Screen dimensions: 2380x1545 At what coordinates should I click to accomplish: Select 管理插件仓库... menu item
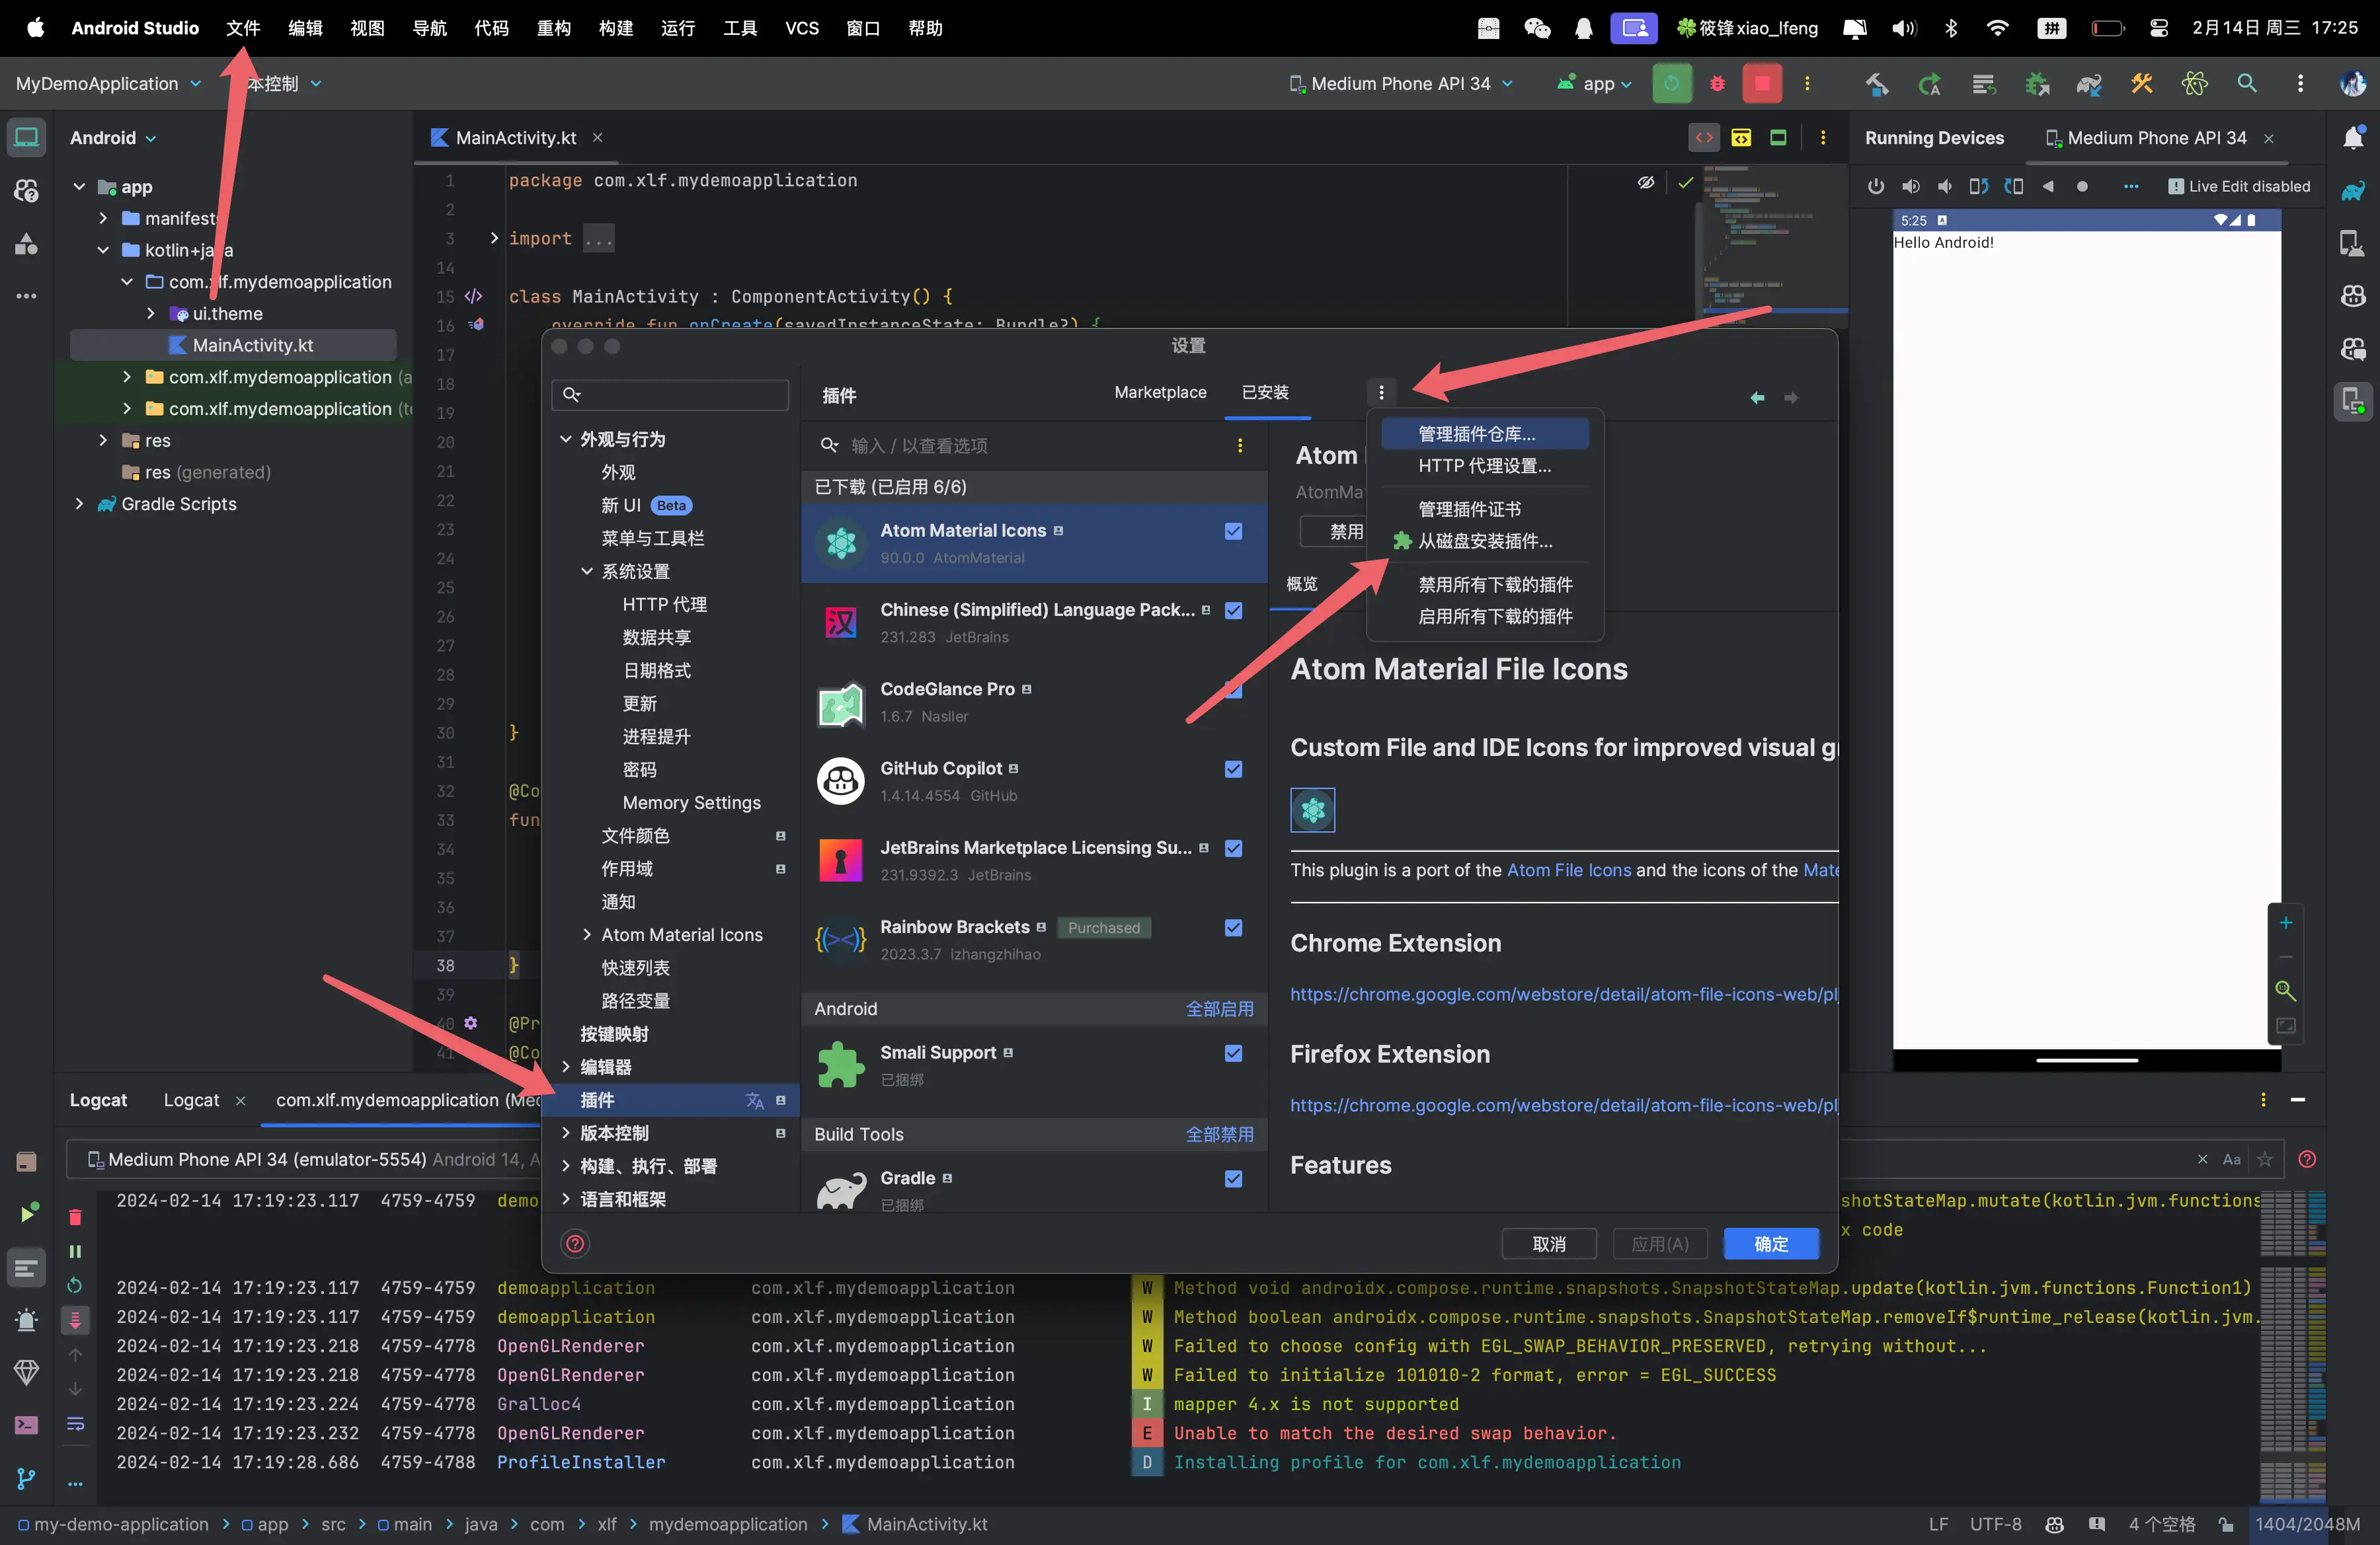(x=1484, y=433)
